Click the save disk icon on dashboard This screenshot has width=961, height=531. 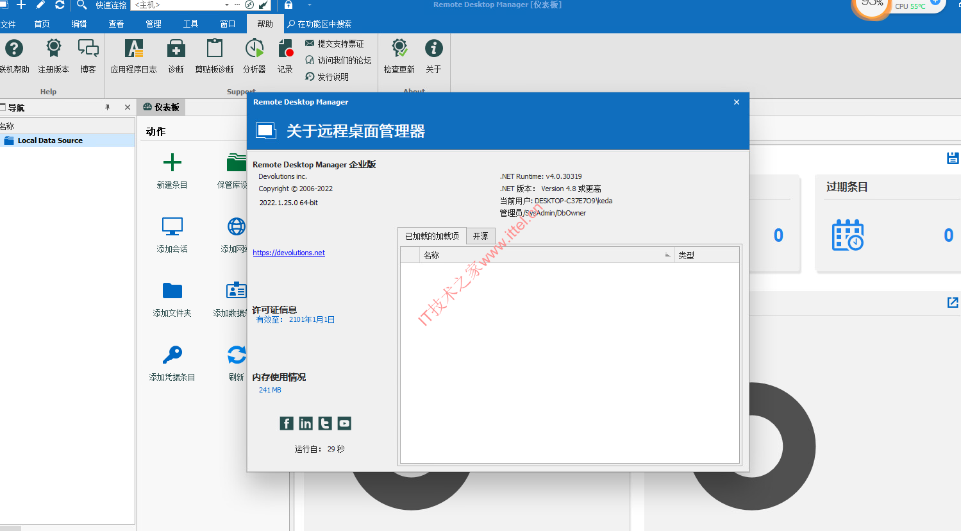(x=953, y=158)
